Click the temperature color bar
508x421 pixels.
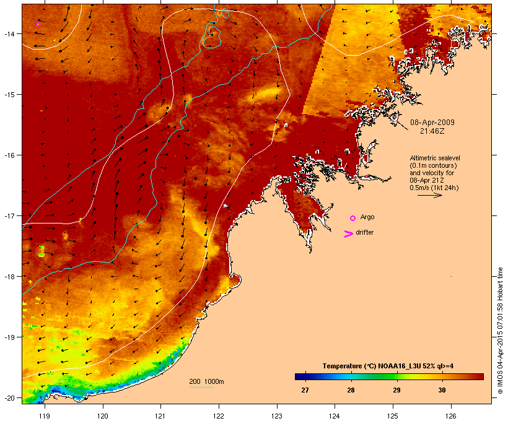pyautogui.click(x=389, y=376)
